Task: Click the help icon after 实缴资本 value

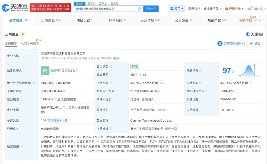Action: (x=250, y=83)
